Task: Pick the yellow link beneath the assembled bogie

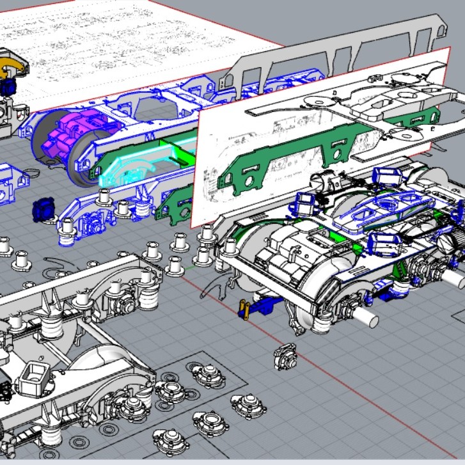Action: click(x=245, y=310)
